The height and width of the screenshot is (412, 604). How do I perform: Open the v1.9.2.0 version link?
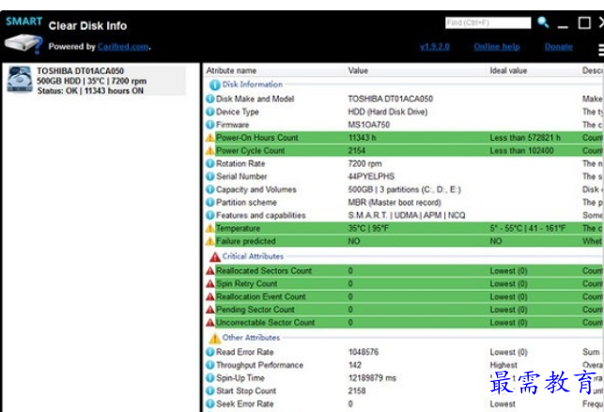435,47
